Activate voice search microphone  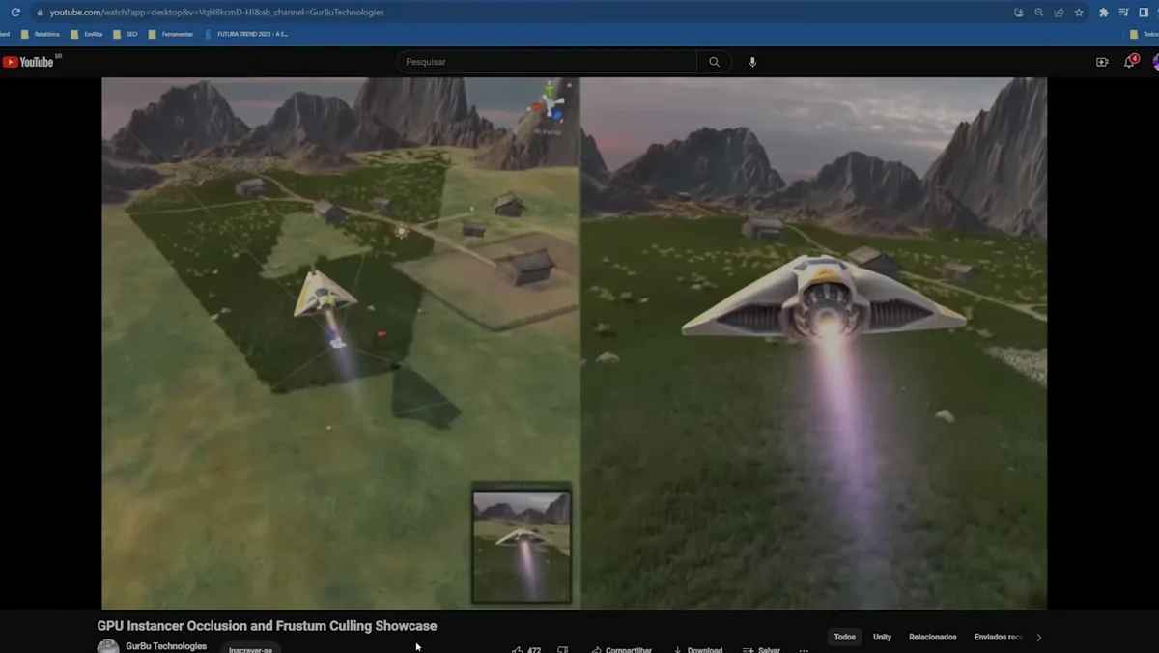pyautogui.click(x=752, y=62)
